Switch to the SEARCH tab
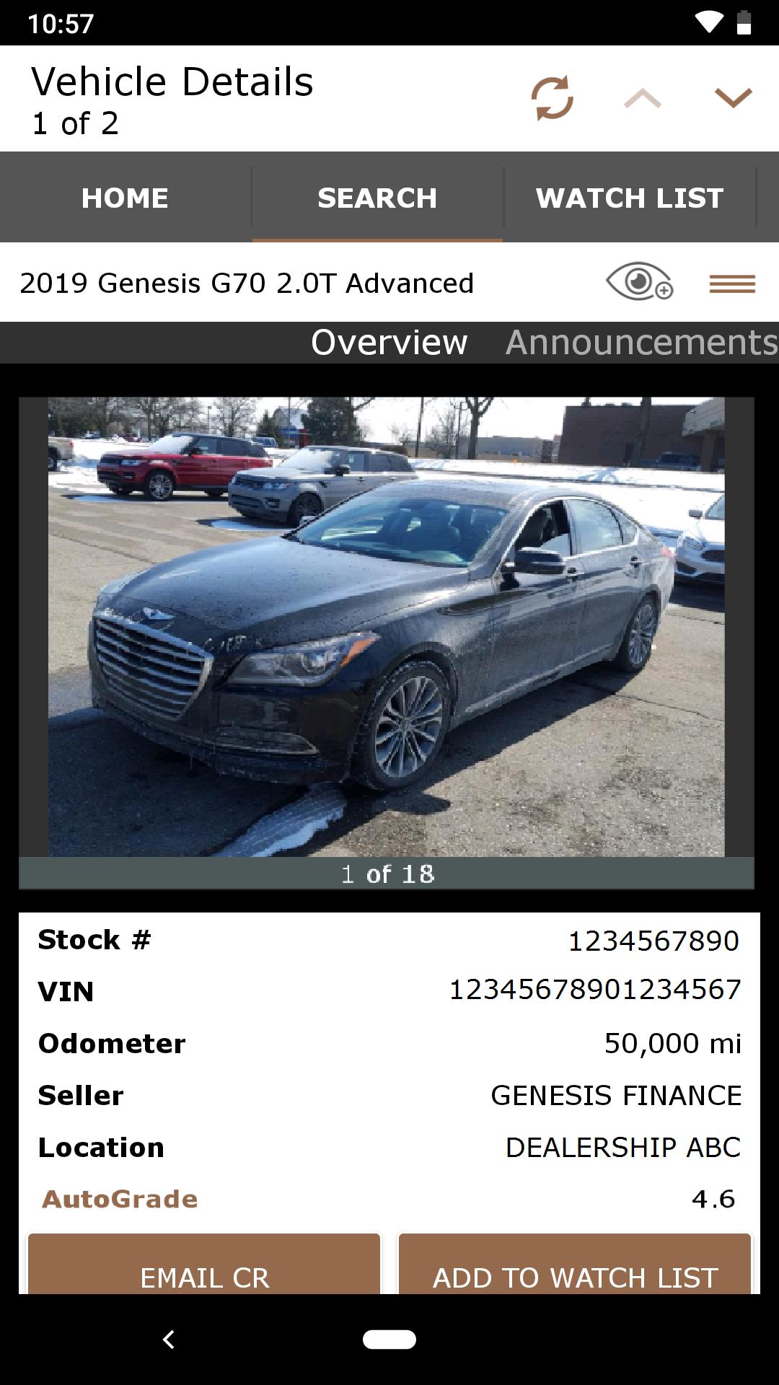The height and width of the screenshot is (1385, 779). point(377,198)
